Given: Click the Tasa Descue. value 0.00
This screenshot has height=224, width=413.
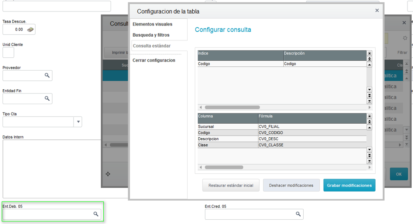Looking at the screenshot, I should pos(19,29).
